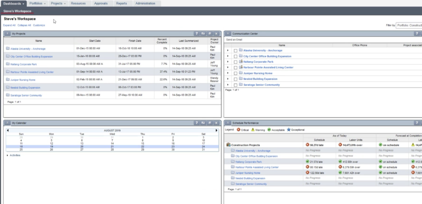Expand Haitang Corporate Park row in Communication Center

[227, 62]
